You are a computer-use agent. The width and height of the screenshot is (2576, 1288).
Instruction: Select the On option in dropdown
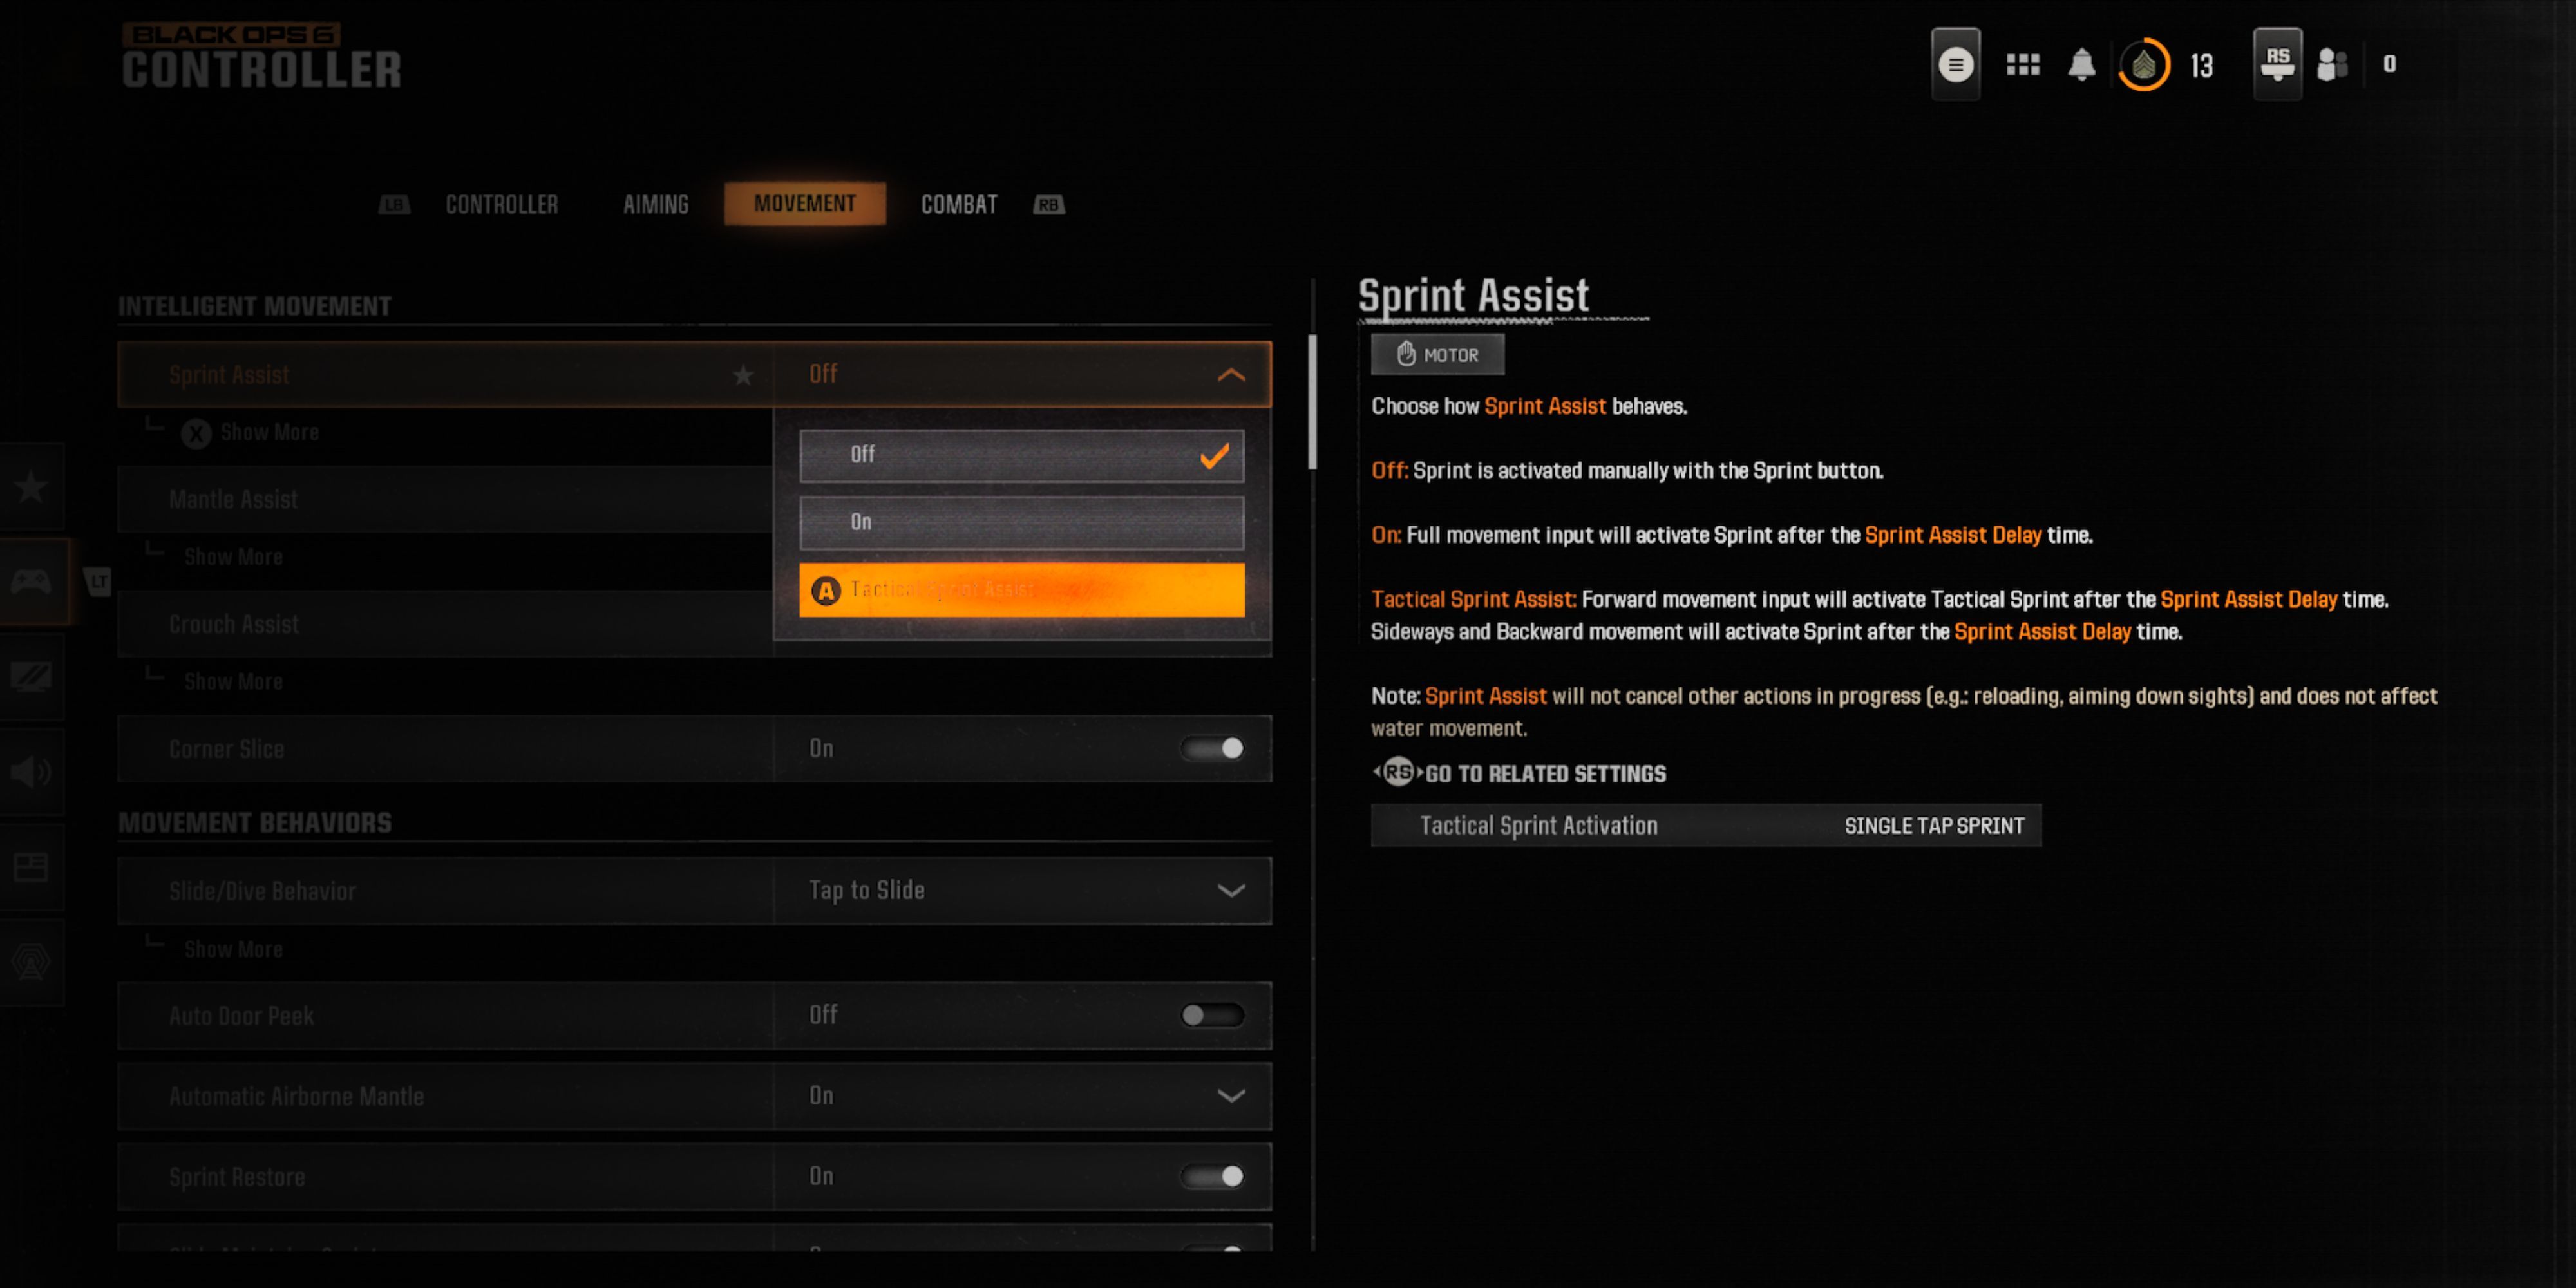pyautogui.click(x=1021, y=523)
